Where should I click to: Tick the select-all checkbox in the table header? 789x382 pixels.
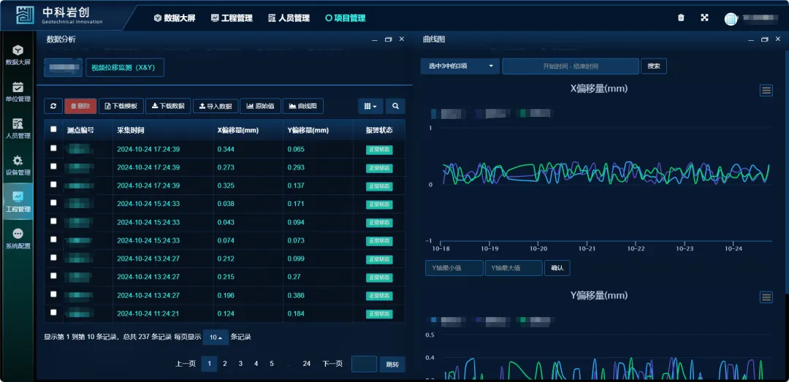(x=53, y=129)
